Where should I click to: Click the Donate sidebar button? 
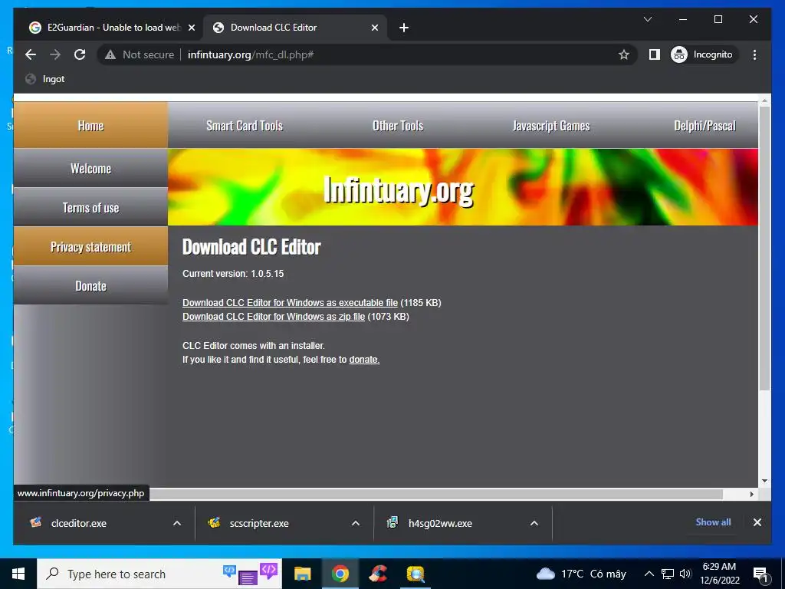(90, 285)
